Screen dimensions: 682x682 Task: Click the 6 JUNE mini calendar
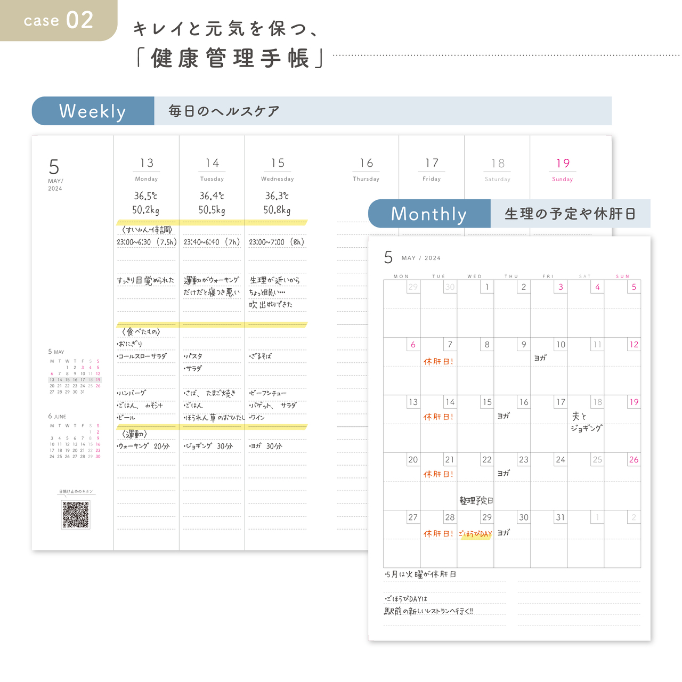pyautogui.click(x=75, y=437)
